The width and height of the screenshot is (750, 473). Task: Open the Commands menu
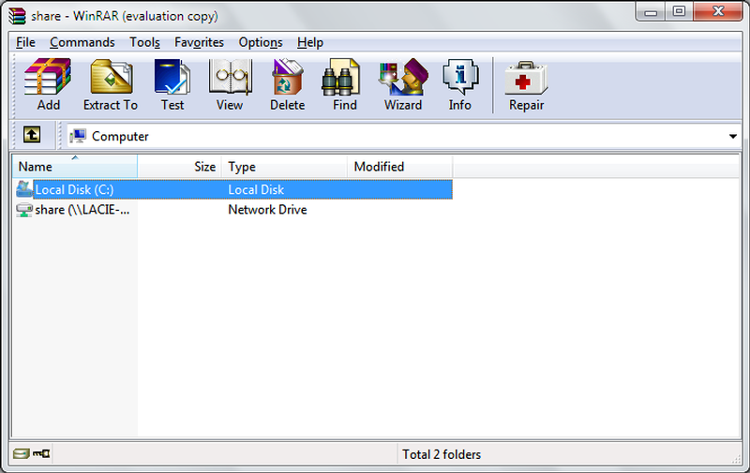pyautogui.click(x=82, y=42)
